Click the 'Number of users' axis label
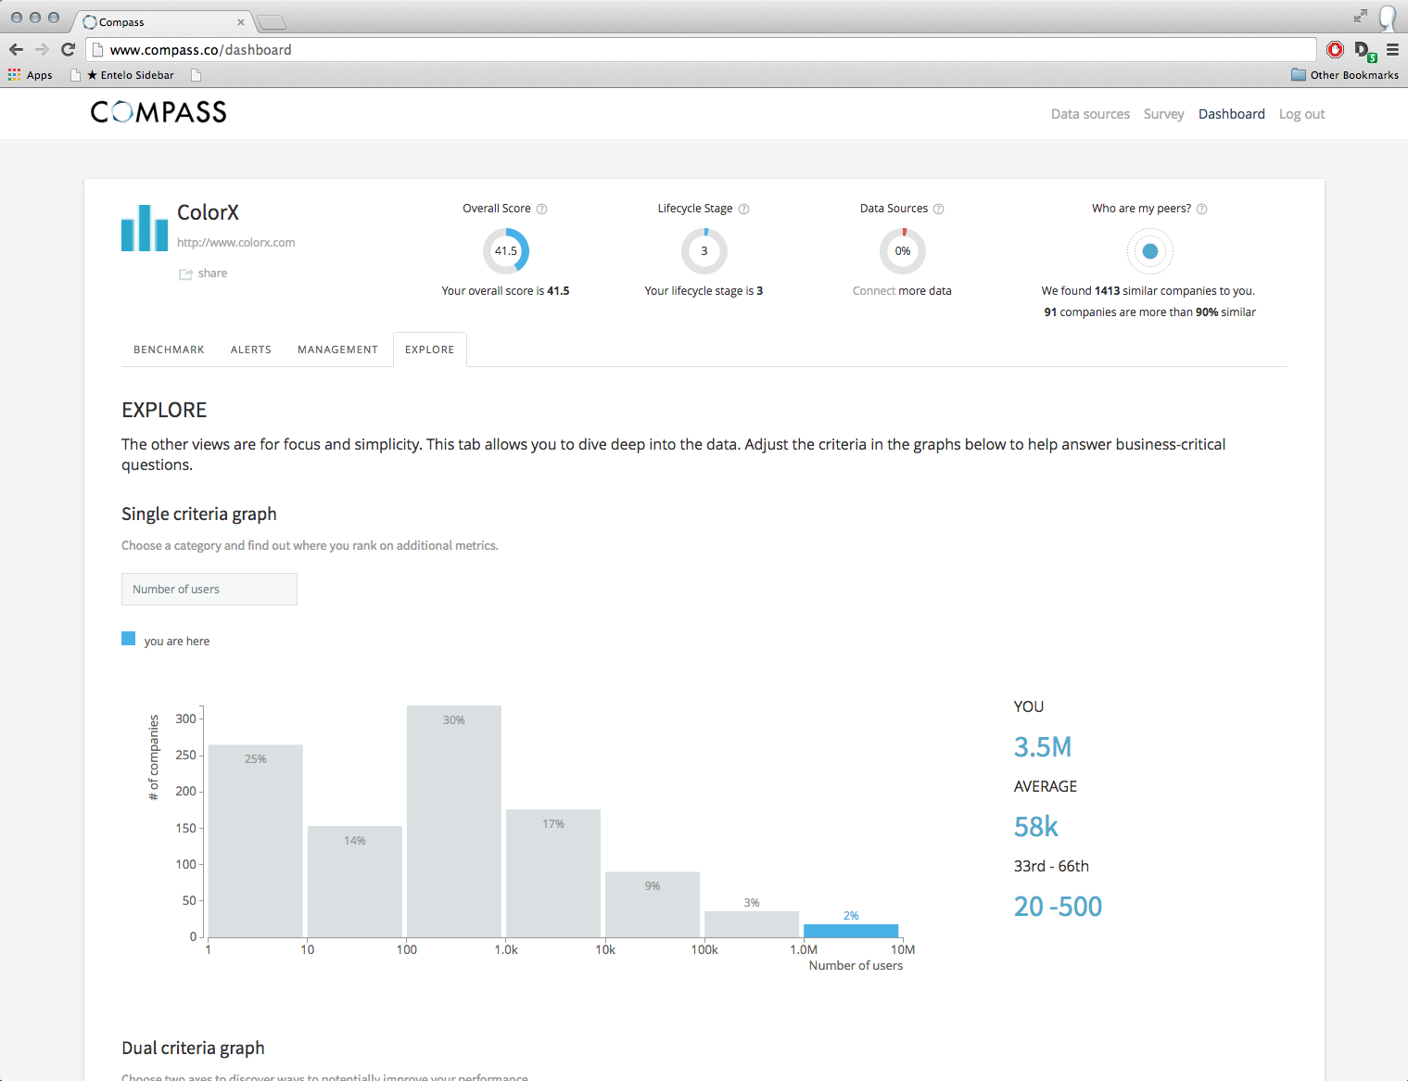Screen dimensions: 1408x1081 tap(856, 966)
